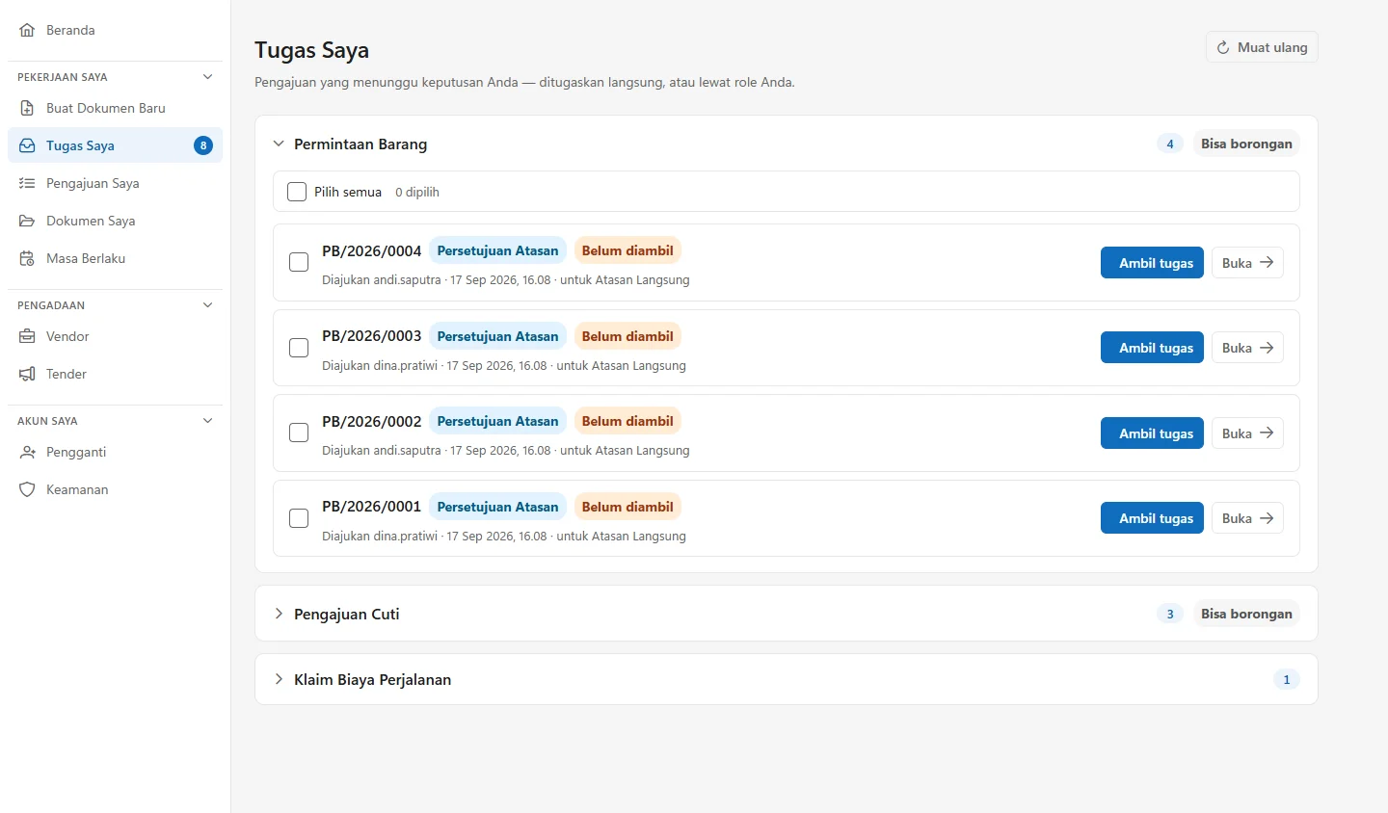Open Pengajuan Saya in the sidebar
This screenshot has height=813, width=1388.
[115, 183]
